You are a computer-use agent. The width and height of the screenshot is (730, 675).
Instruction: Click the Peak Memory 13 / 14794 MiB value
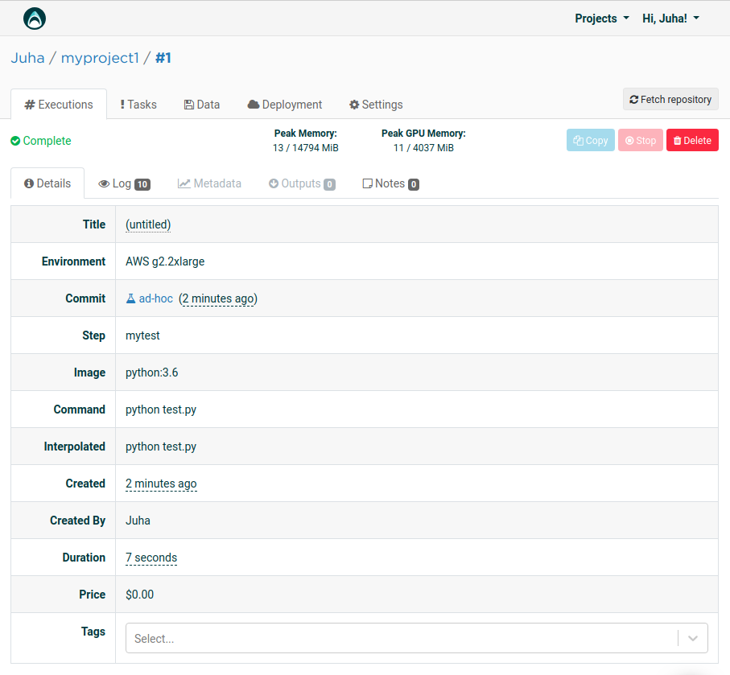point(305,147)
